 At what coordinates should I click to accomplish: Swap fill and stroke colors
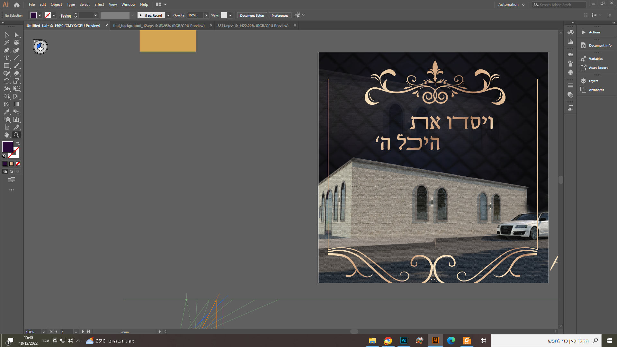18,143
